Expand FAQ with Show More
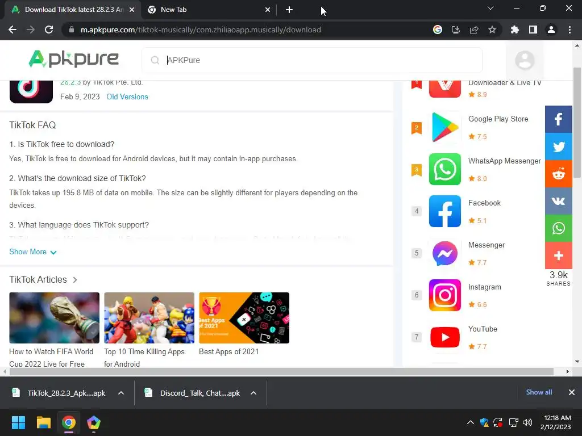The width and height of the screenshot is (582, 436). 32,251
